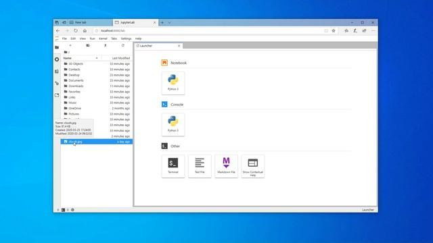This screenshot has height=243, width=433.
Task: Toggle the Name sort direction arrow
Action: pyautogui.click(x=97, y=58)
